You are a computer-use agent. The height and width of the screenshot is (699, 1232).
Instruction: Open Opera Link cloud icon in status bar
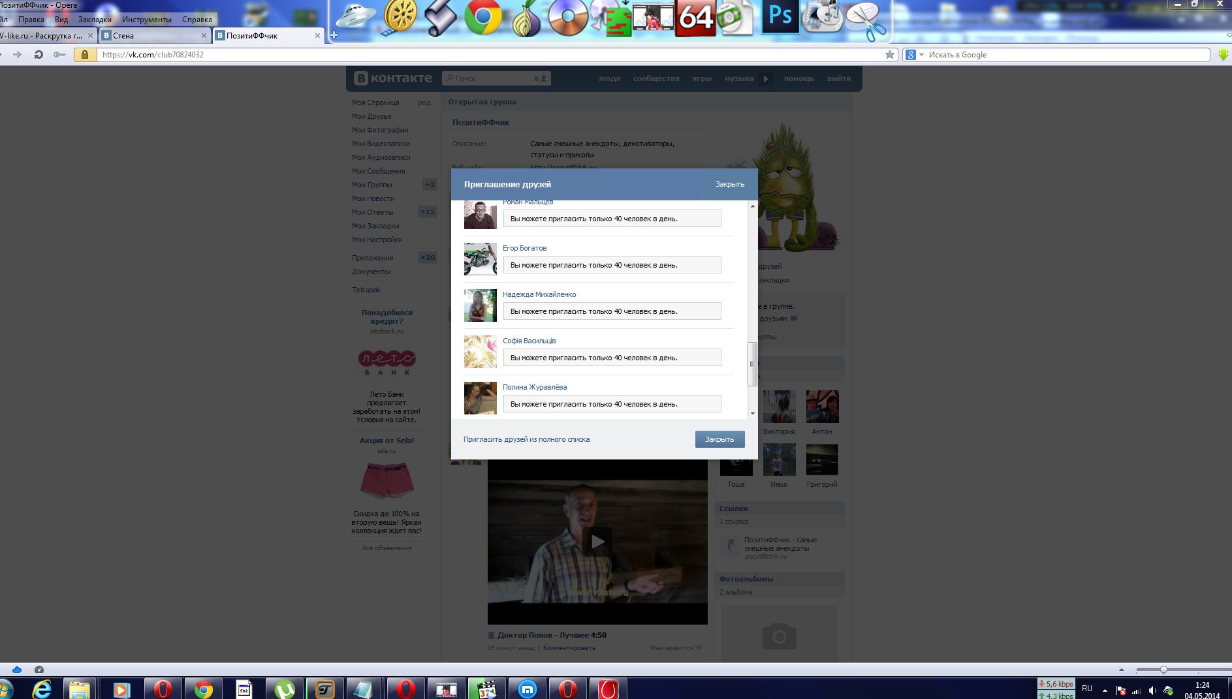click(17, 670)
